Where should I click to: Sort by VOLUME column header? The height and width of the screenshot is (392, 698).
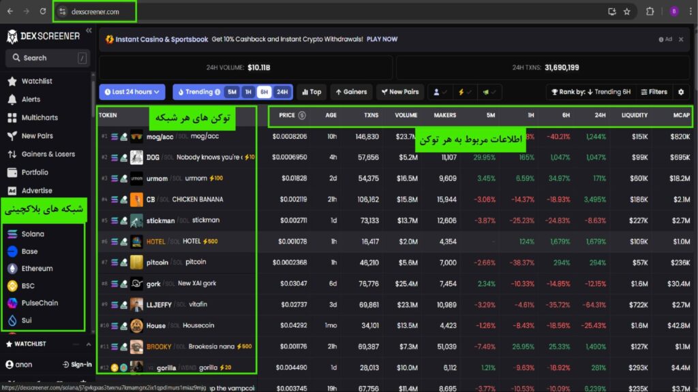[406, 115]
